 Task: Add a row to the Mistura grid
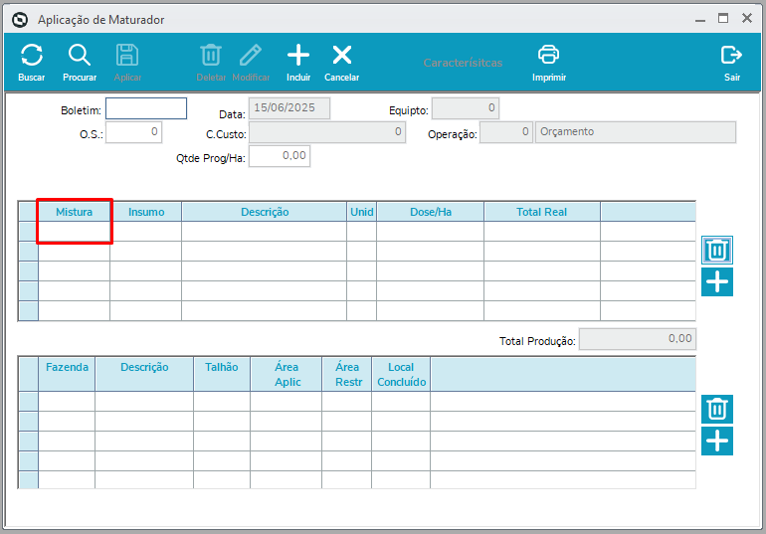tap(717, 282)
